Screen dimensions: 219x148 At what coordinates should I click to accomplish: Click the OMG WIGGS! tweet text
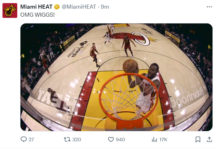pos(37,14)
